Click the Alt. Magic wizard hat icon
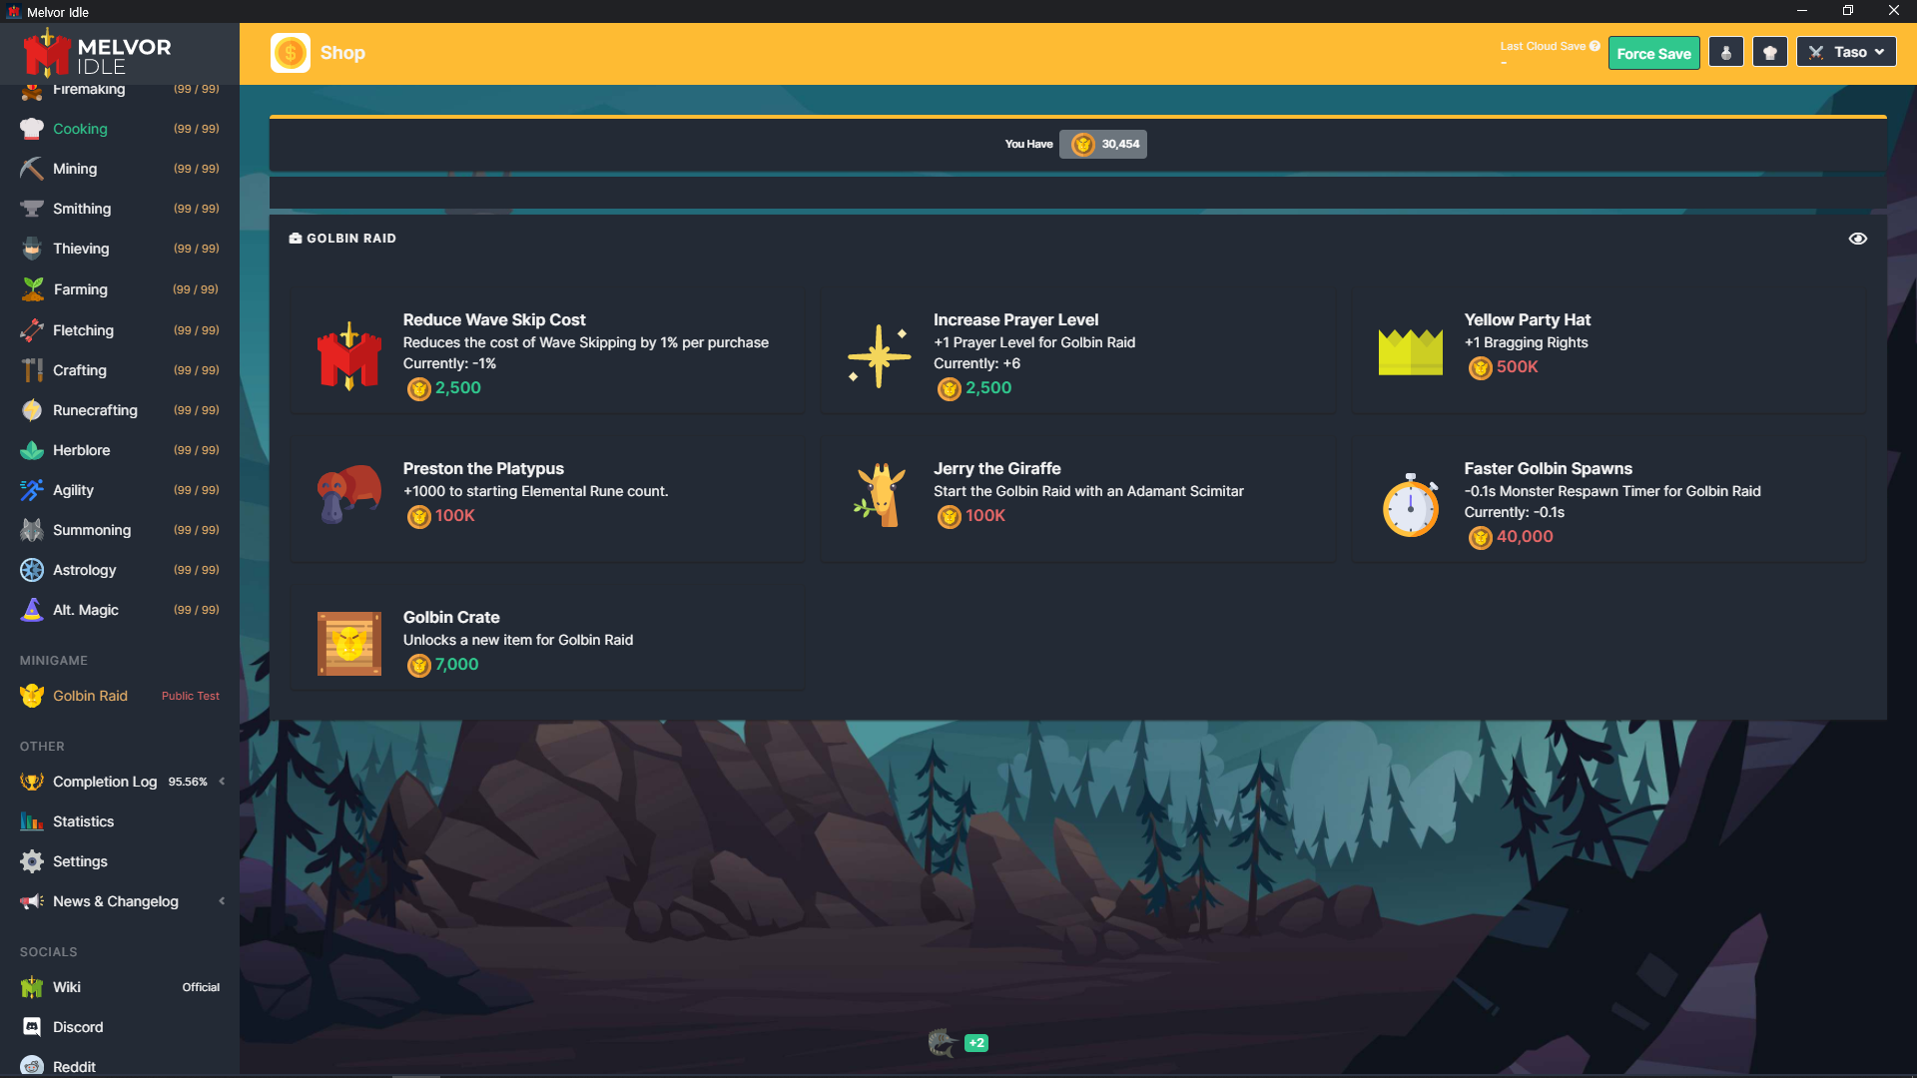1917x1078 pixels. point(31,610)
